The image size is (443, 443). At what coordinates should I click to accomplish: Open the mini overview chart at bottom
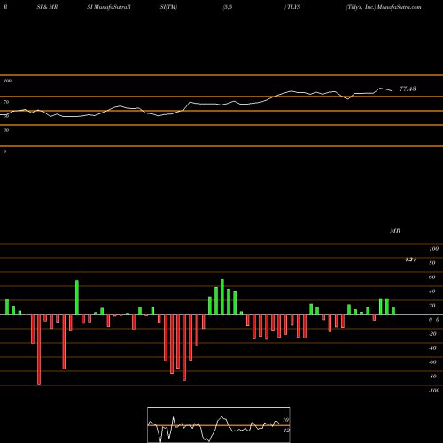219,424
